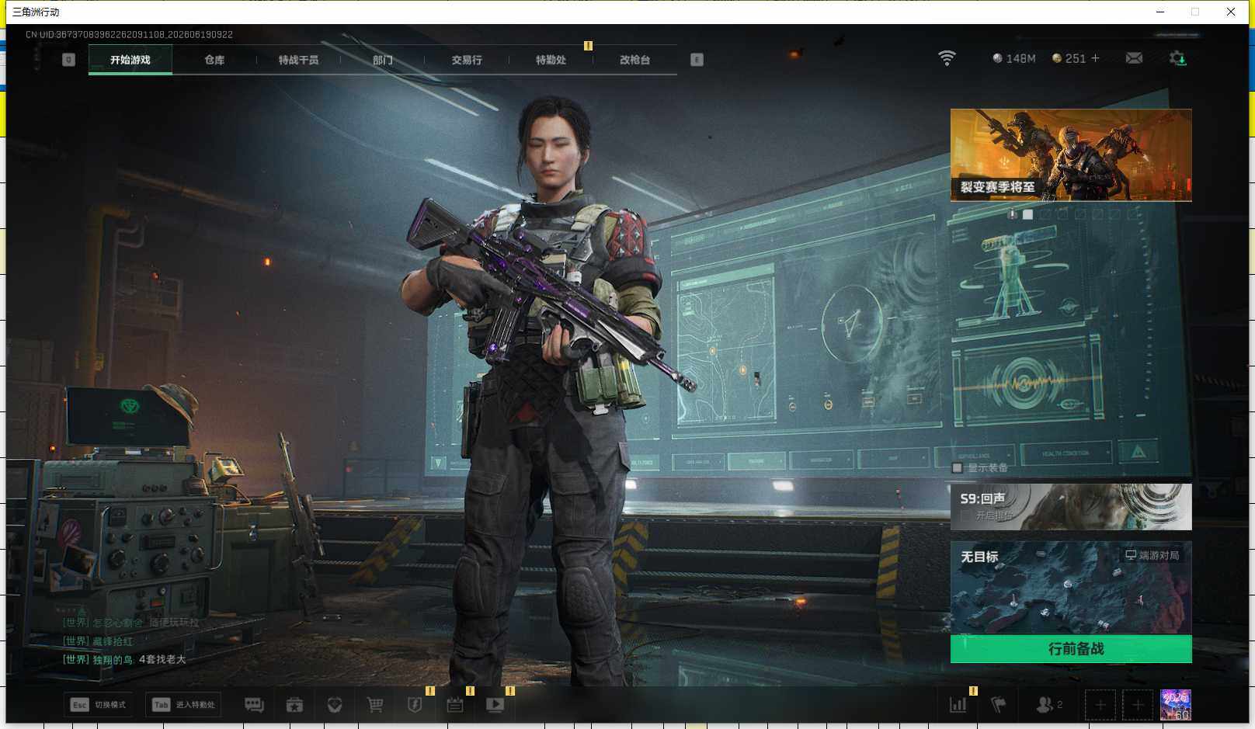Select the 无目标 map card
This screenshot has height=729, width=1255.
click(1071, 588)
